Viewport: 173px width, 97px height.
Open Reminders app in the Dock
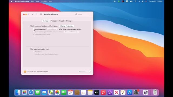pyautogui.click(x=84, y=92)
